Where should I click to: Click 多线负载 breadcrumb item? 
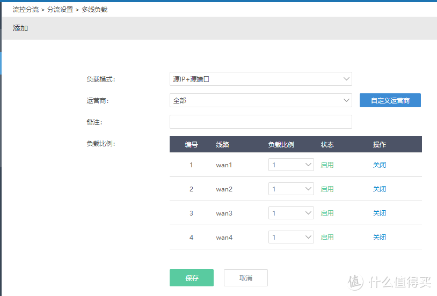(x=94, y=10)
